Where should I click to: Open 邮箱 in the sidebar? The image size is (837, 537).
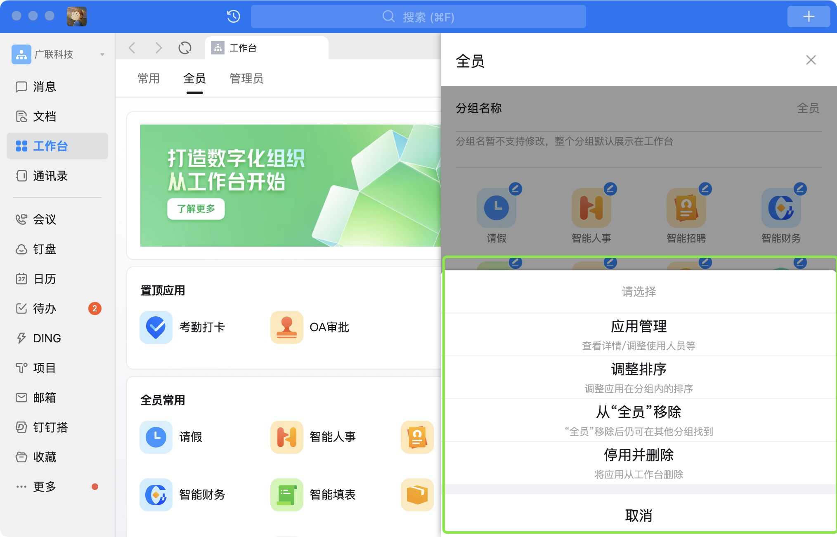tap(57, 398)
